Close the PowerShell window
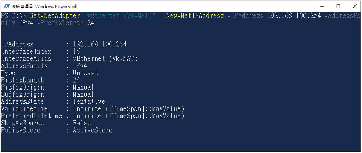 [354, 6]
